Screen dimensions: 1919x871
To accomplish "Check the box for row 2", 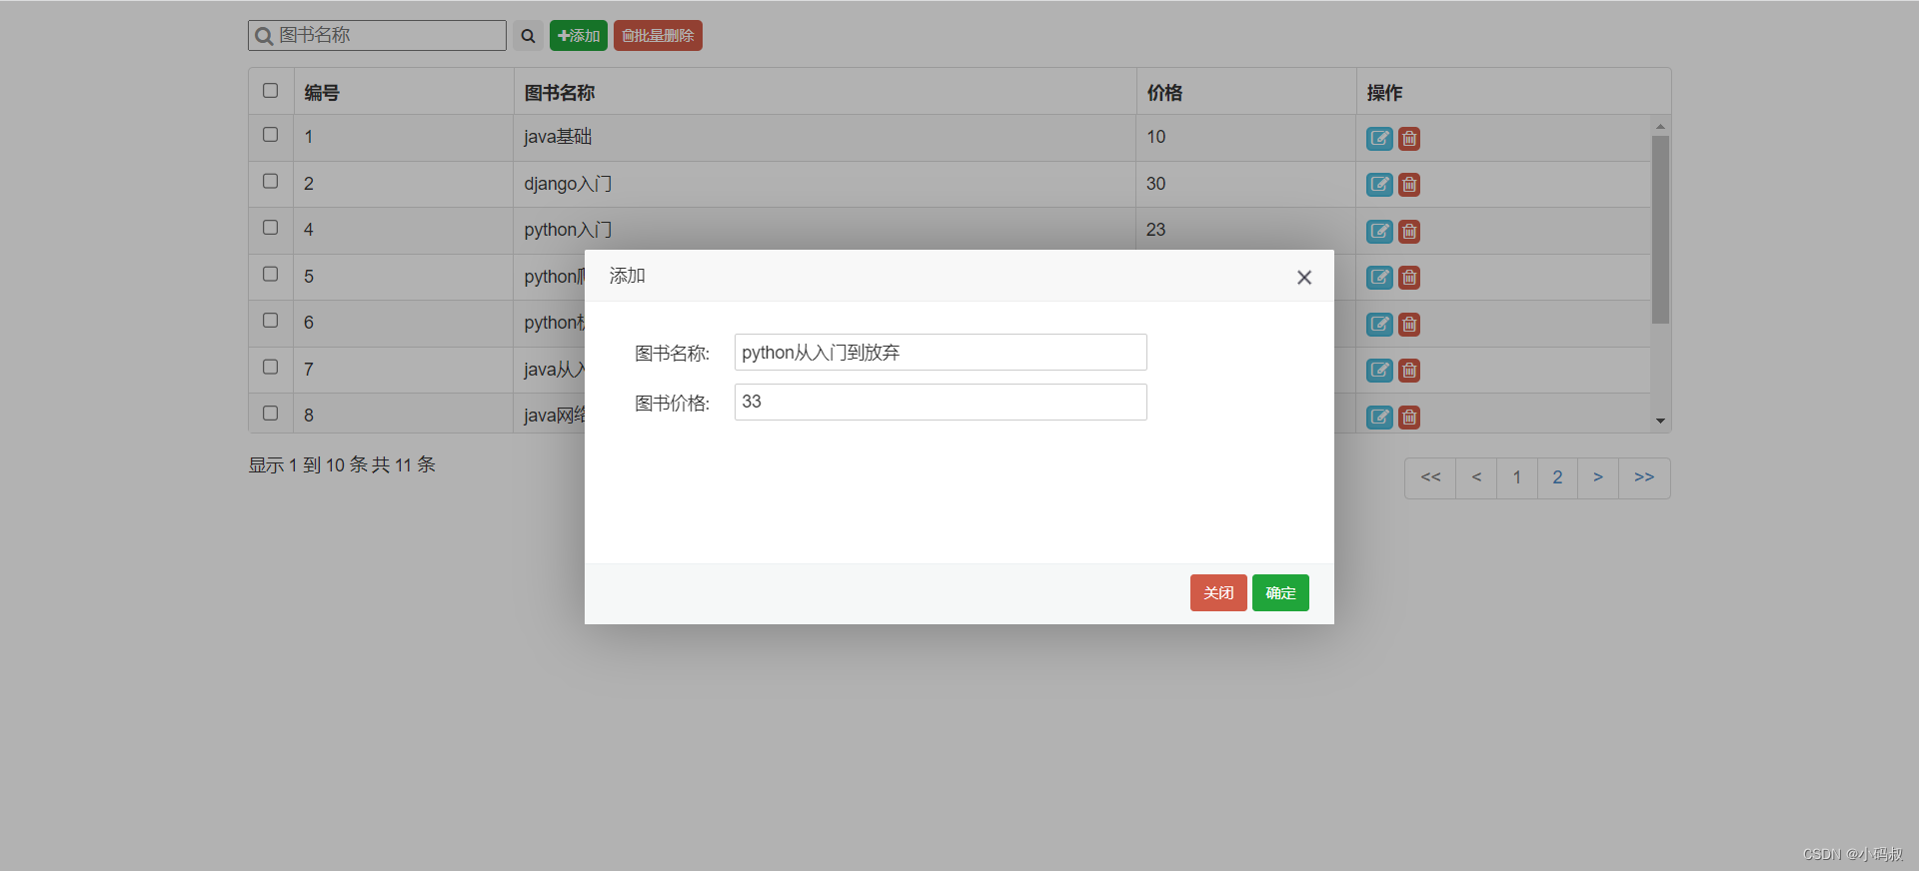I will coord(271,182).
